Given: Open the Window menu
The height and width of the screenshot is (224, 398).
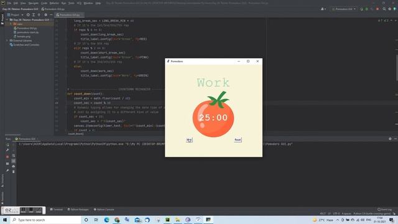Looking at the screenshot, I should pos(88,3).
